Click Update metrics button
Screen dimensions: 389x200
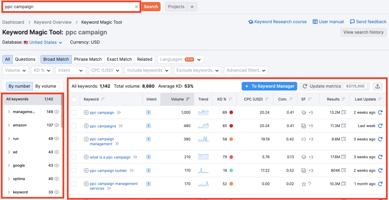(335, 86)
